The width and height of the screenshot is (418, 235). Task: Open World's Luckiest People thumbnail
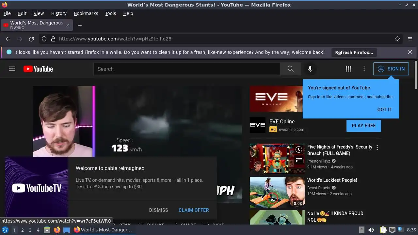pos(277,192)
